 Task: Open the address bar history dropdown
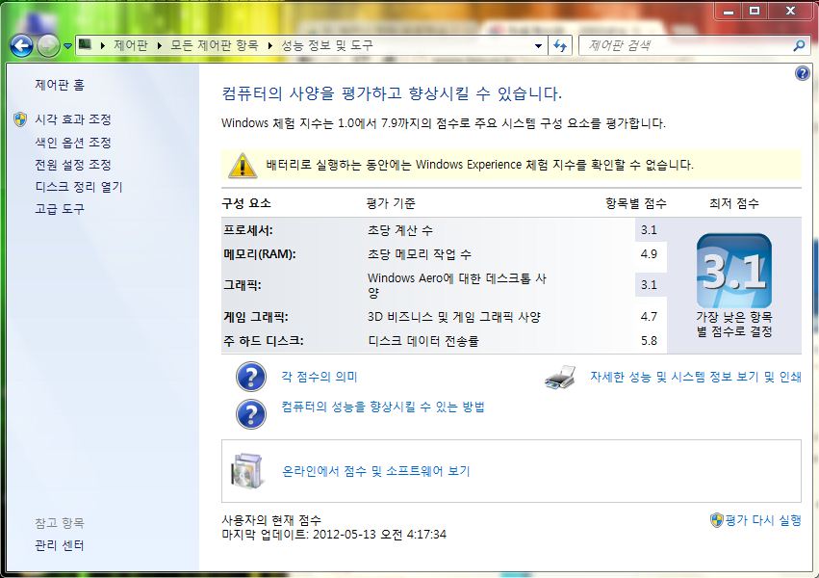[x=539, y=45]
